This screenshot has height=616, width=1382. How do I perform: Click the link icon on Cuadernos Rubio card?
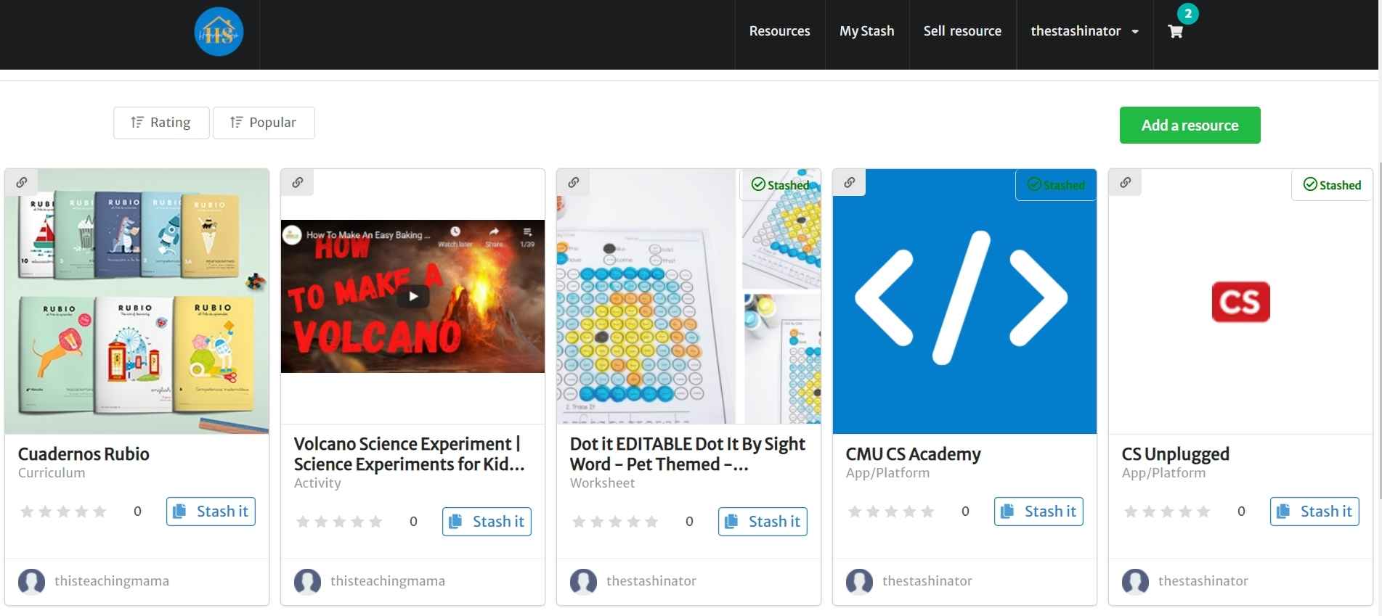(x=22, y=182)
